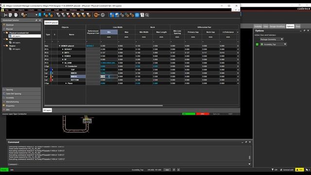Collapse the Physical Constraint Set folder
Image resolution: width=311 pixels, height=175 pixels.
click(4, 33)
